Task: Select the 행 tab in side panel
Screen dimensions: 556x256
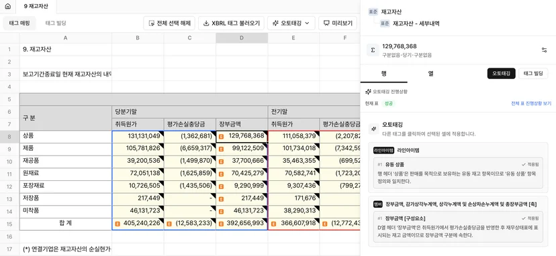Action: click(x=383, y=73)
